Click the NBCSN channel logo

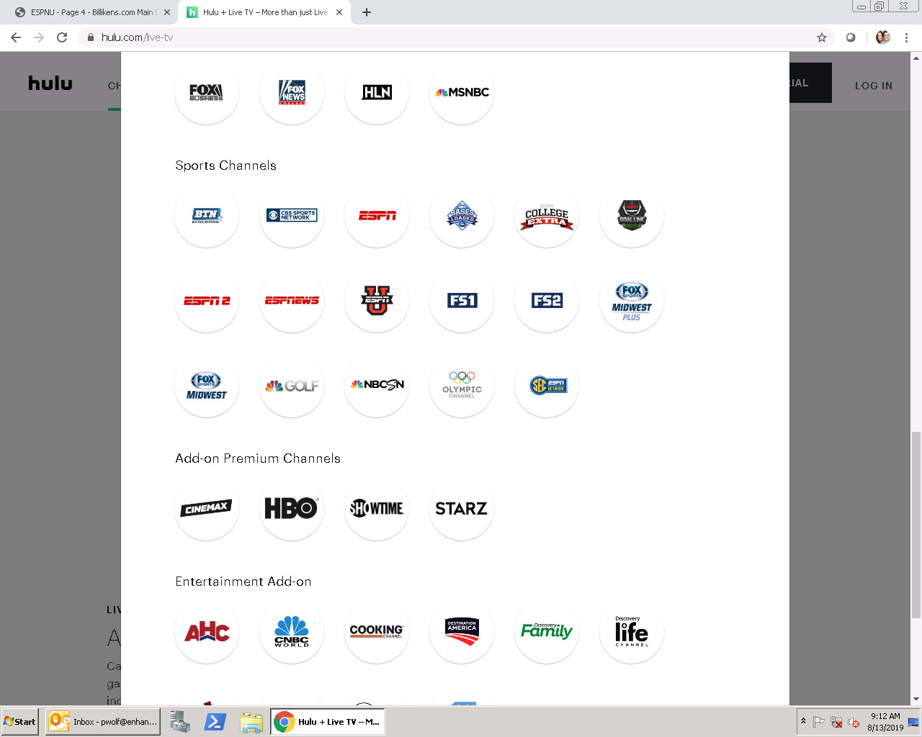[377, 385]
